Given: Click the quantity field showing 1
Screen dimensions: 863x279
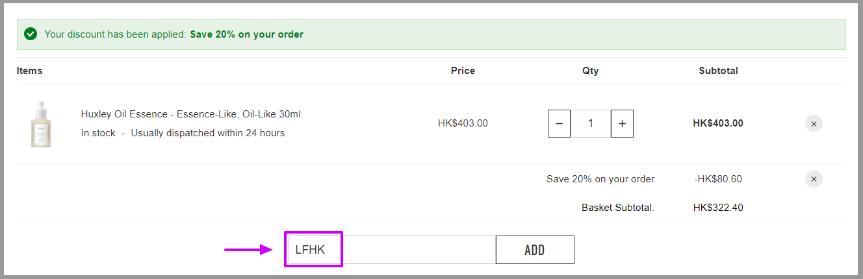Looking at the screenshot, I should [591, 123].
